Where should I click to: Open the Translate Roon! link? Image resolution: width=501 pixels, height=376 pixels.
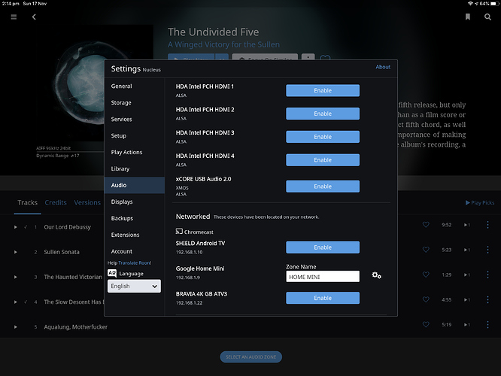tap(135, 263)
